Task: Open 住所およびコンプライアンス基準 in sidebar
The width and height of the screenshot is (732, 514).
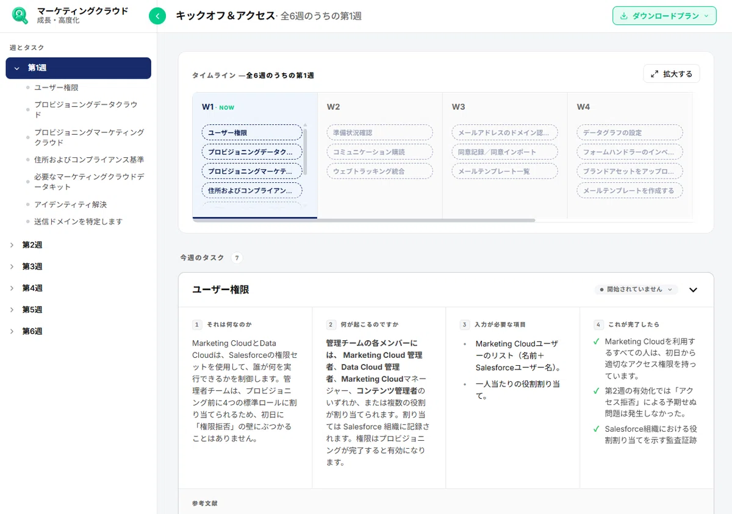Action: click(x=89, y=160)
